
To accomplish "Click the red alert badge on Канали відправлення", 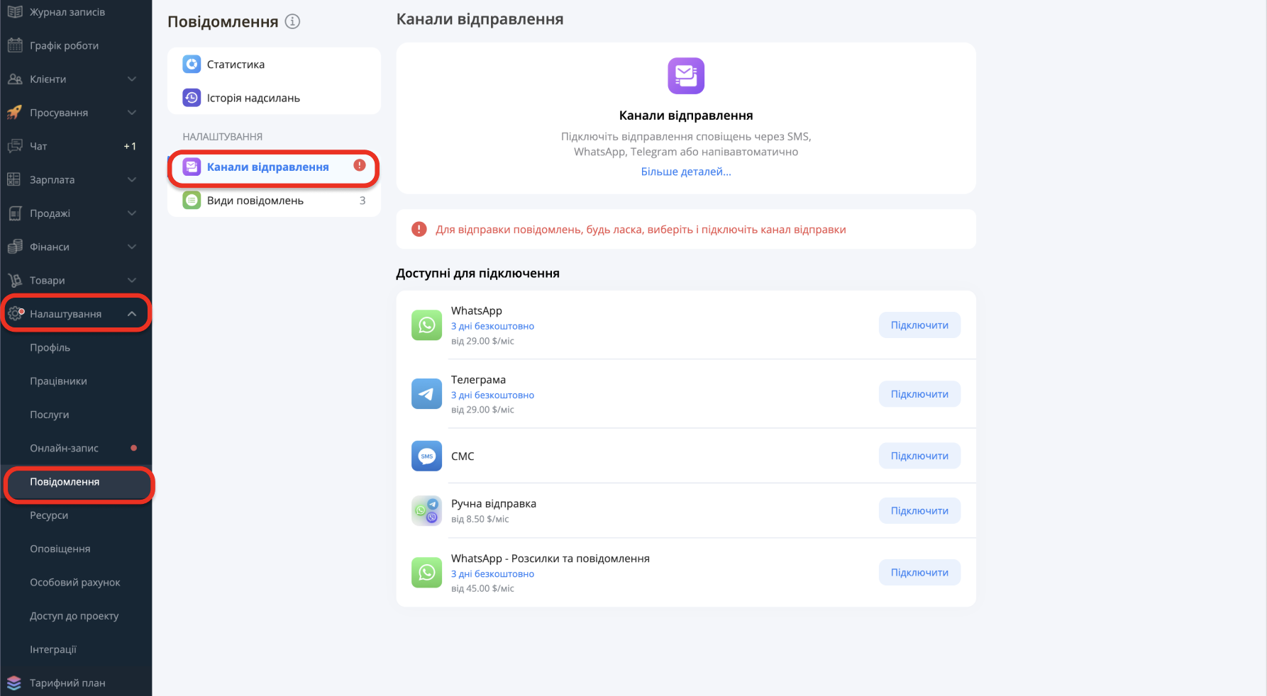I will coord(360,165).
